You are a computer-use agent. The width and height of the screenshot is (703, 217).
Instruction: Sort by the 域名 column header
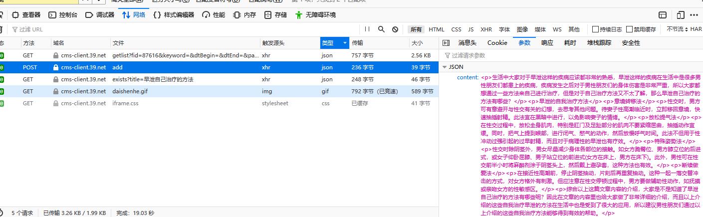pos(80,43)
